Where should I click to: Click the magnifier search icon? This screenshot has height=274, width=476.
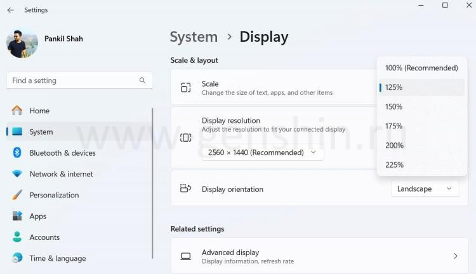[142, 80]
